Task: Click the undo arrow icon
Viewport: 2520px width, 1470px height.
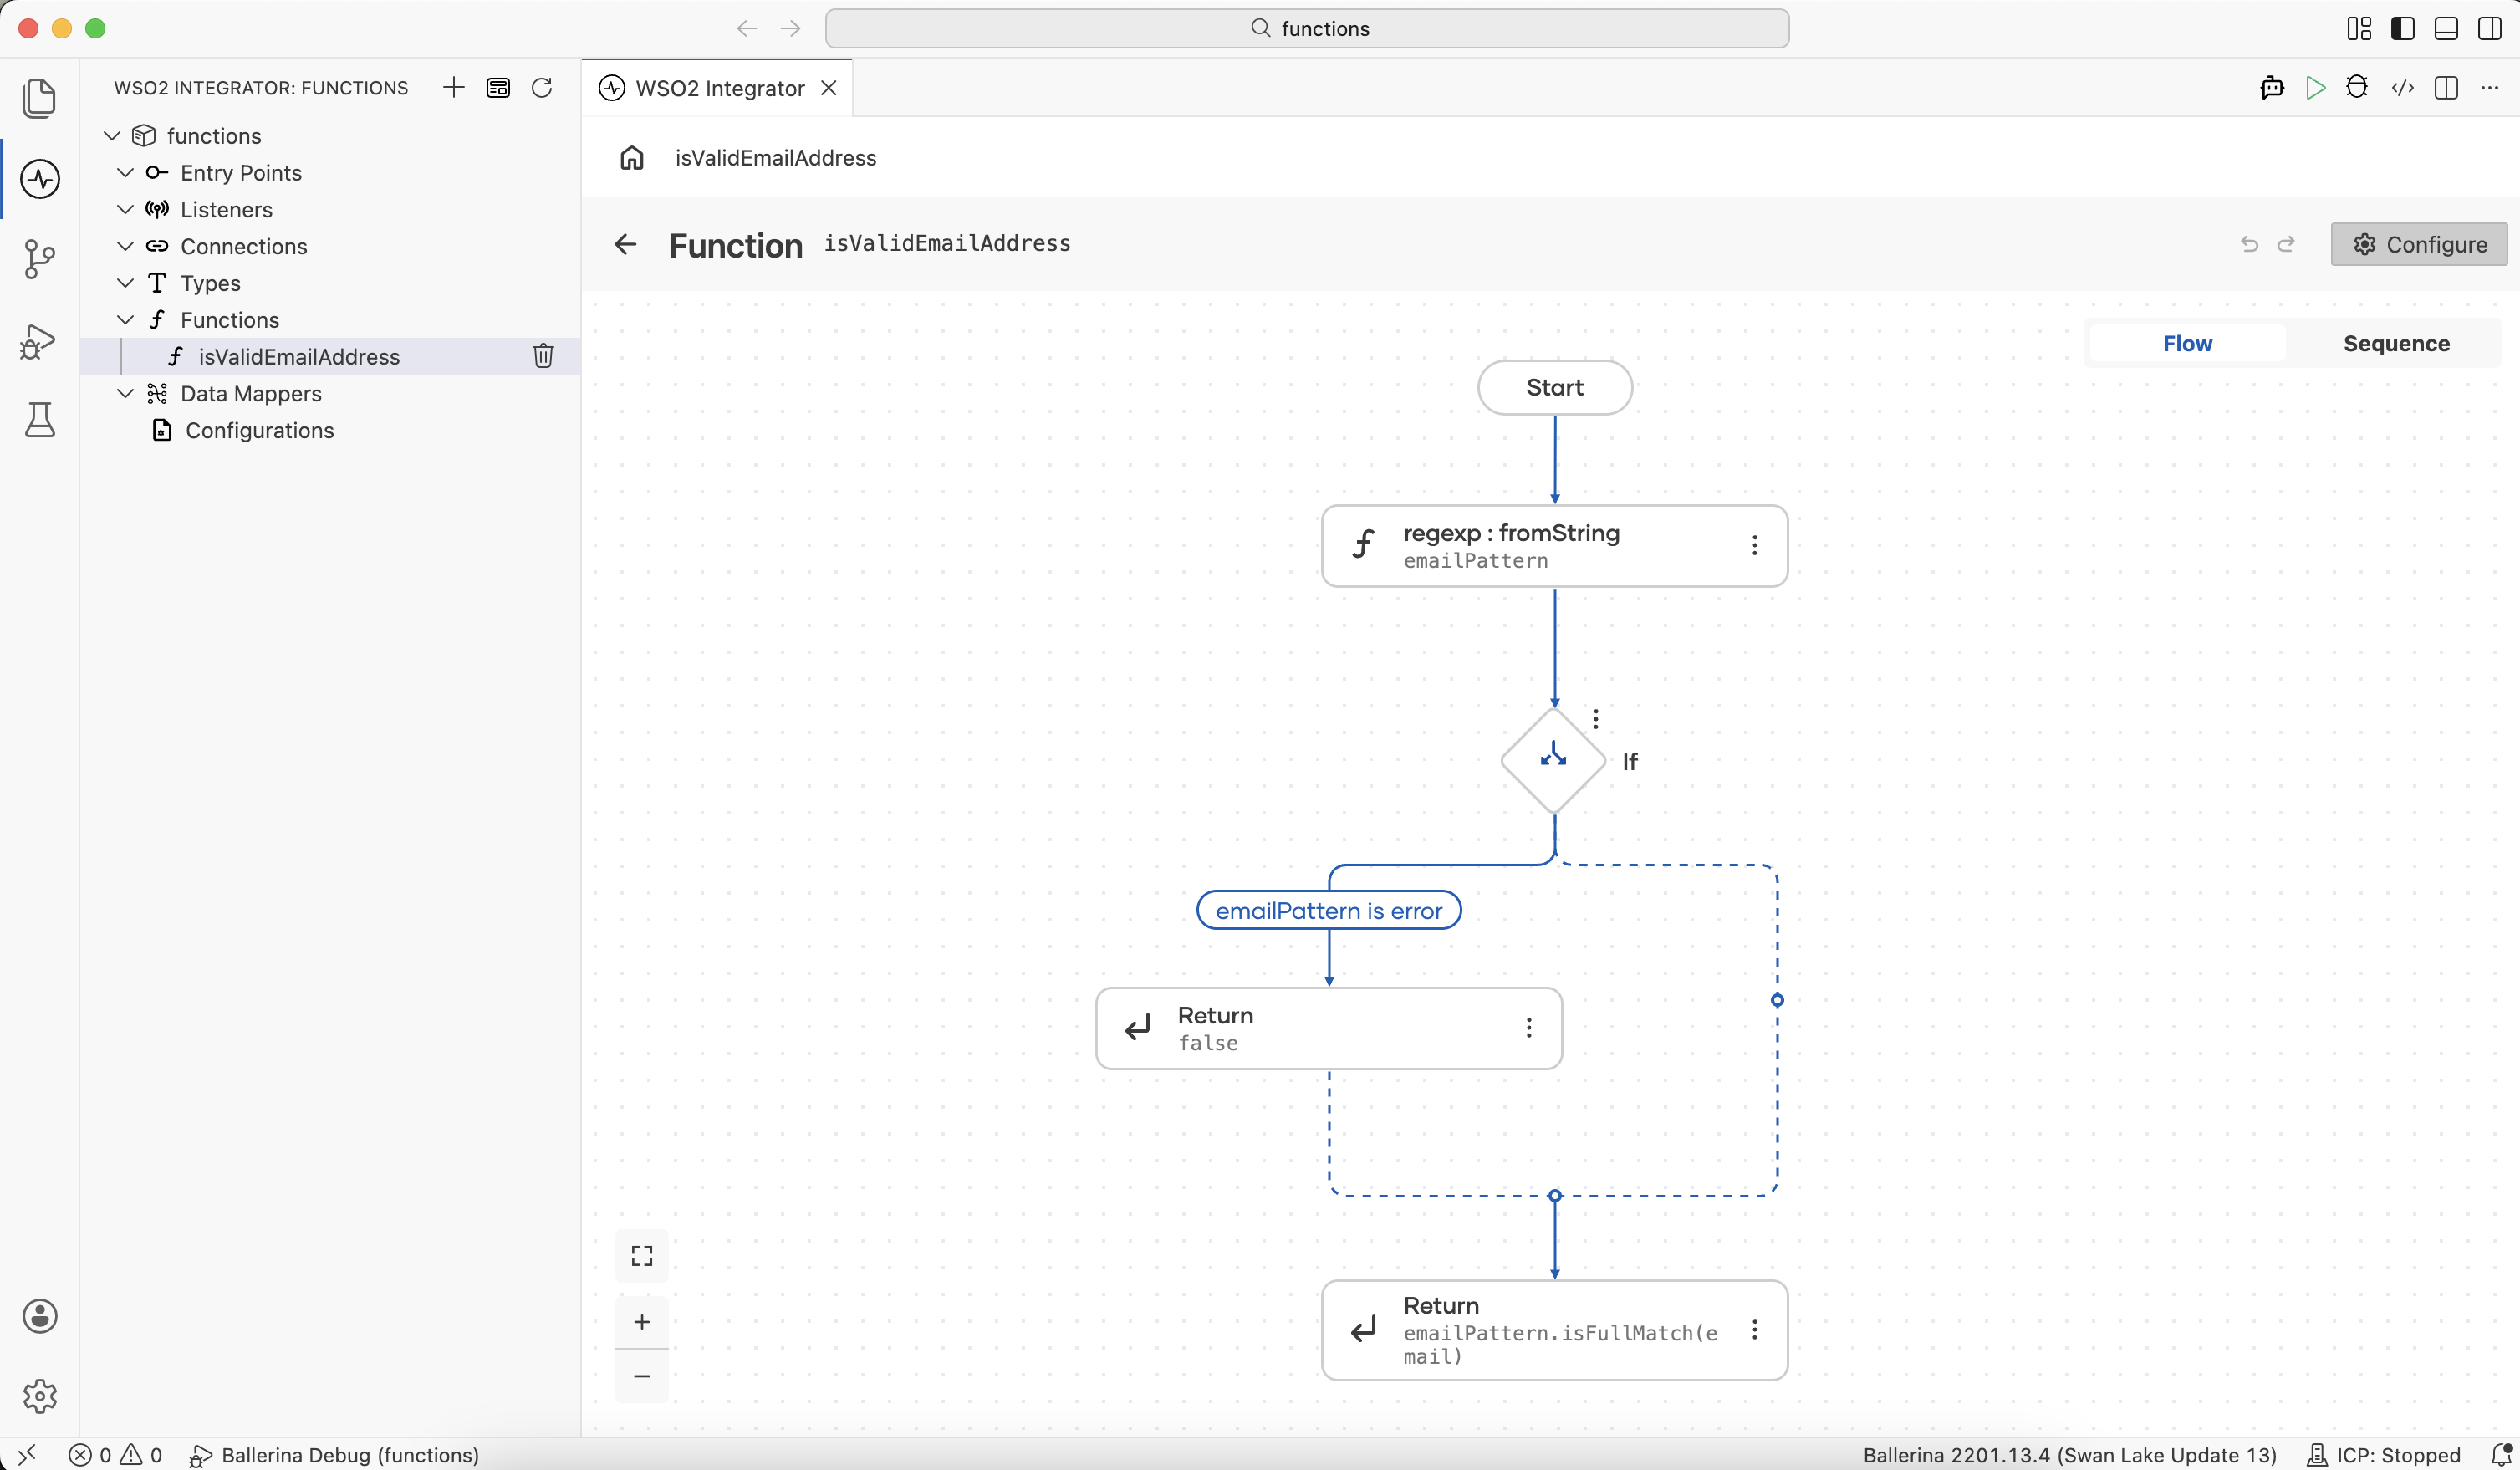Action: (2249, 244)
